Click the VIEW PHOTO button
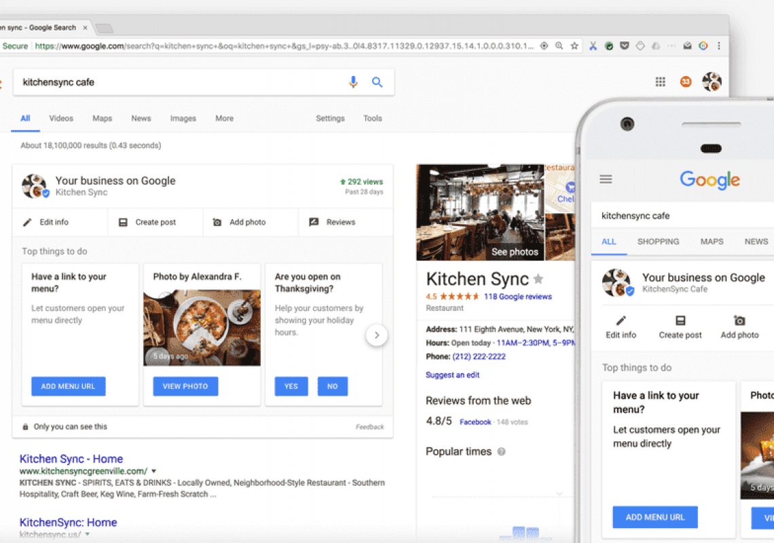Screen dimensions: 774x543 click(x=185, y=386)
